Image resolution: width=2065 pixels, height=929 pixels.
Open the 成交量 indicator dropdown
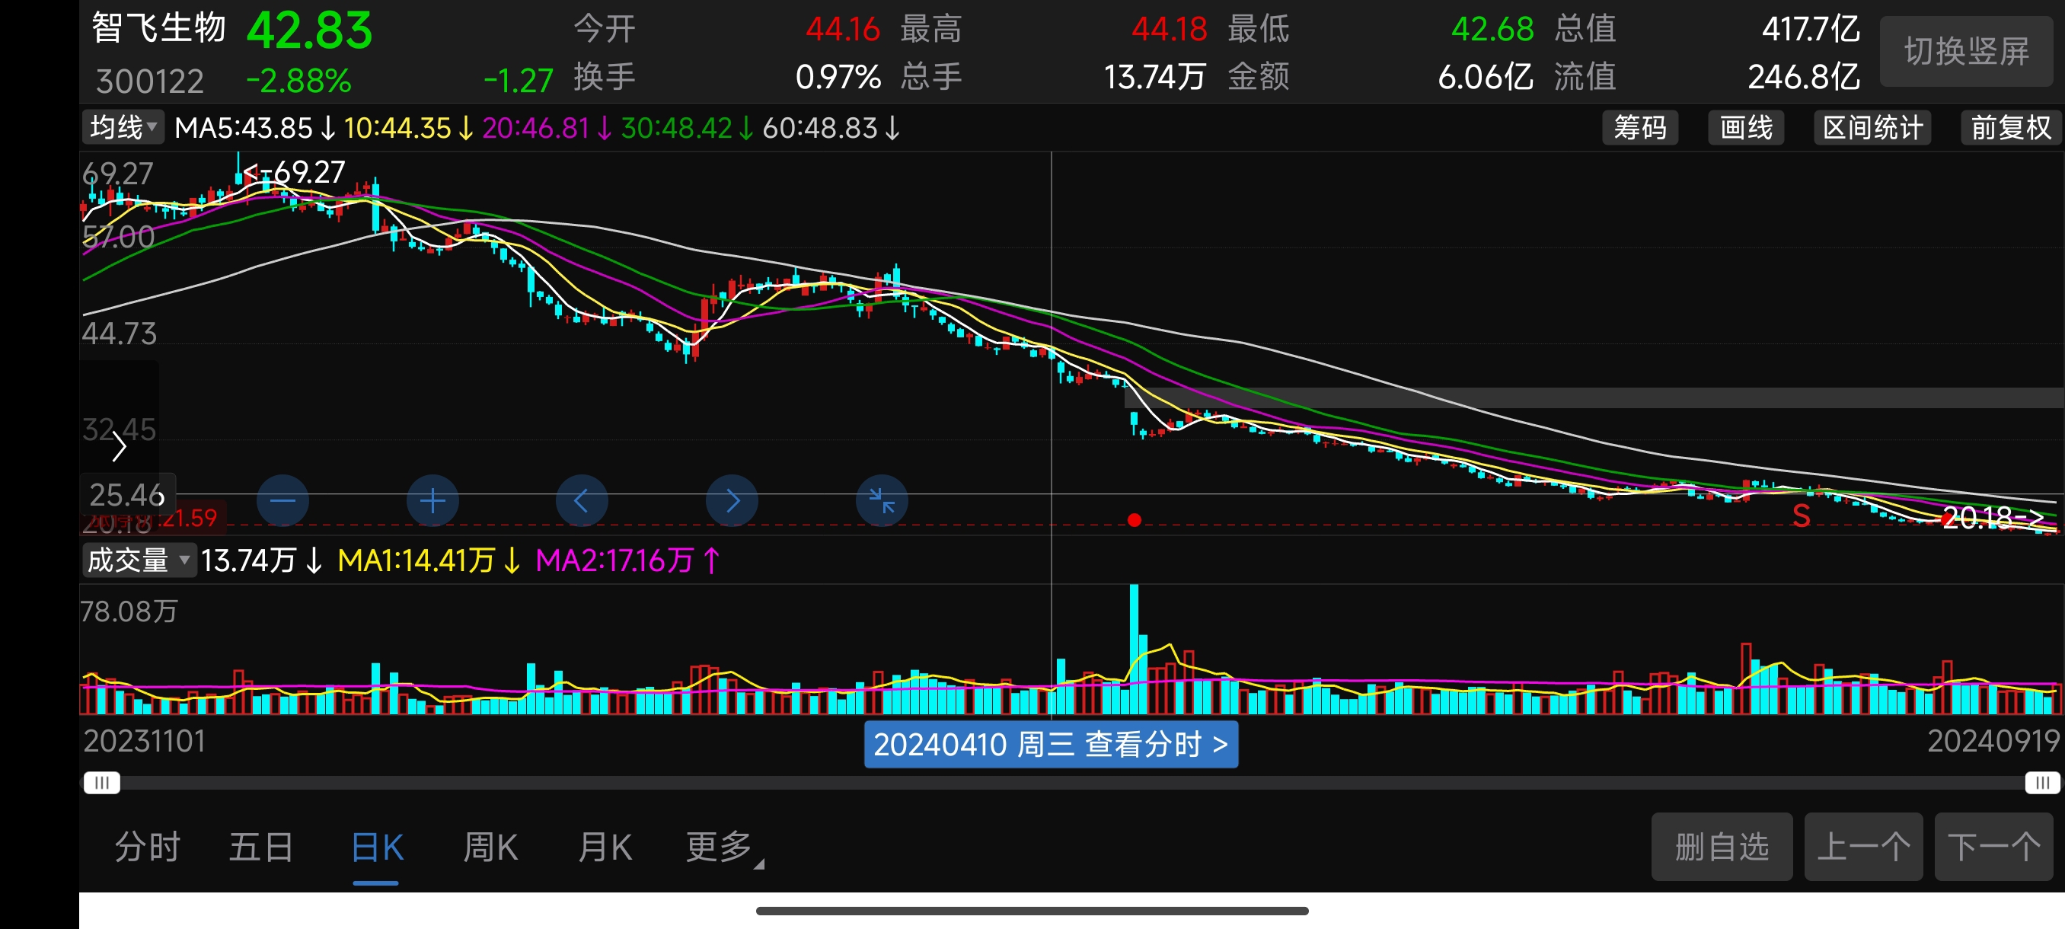click(x=138, y=560)
